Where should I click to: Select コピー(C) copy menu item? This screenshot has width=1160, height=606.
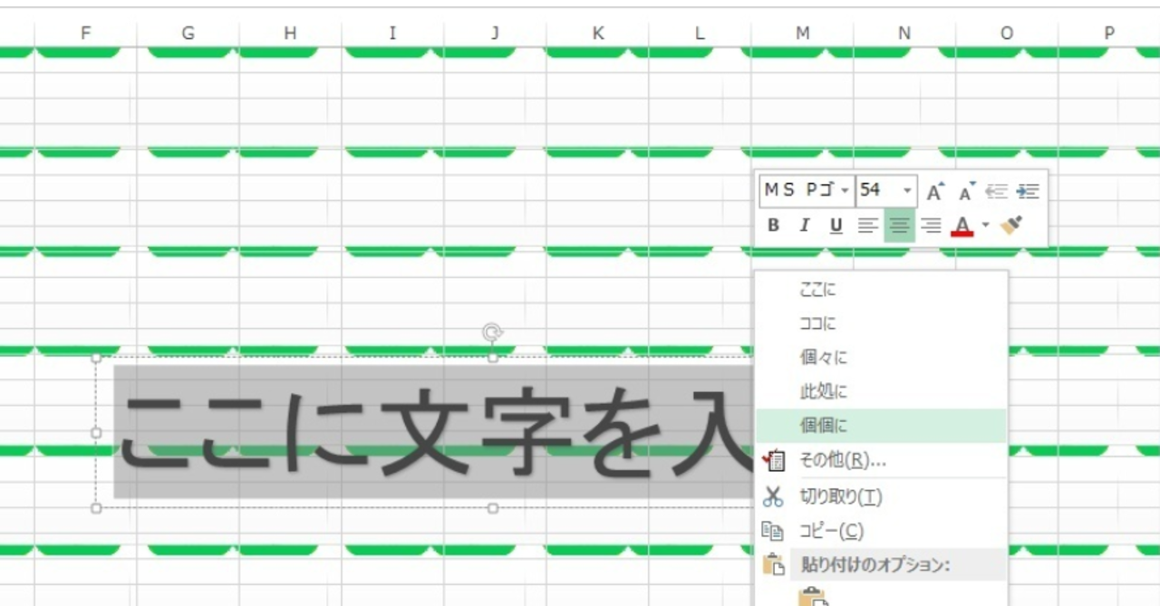(x=881, y=531)
